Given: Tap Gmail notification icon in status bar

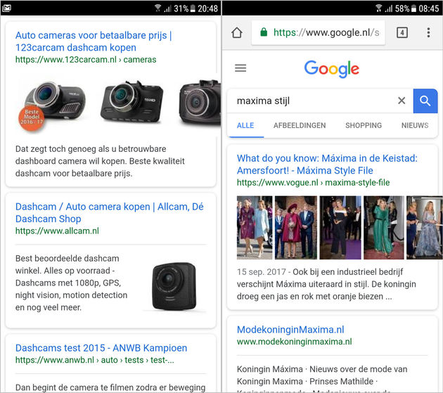Looking at the screenshot, I should click(x=6, y=8).
